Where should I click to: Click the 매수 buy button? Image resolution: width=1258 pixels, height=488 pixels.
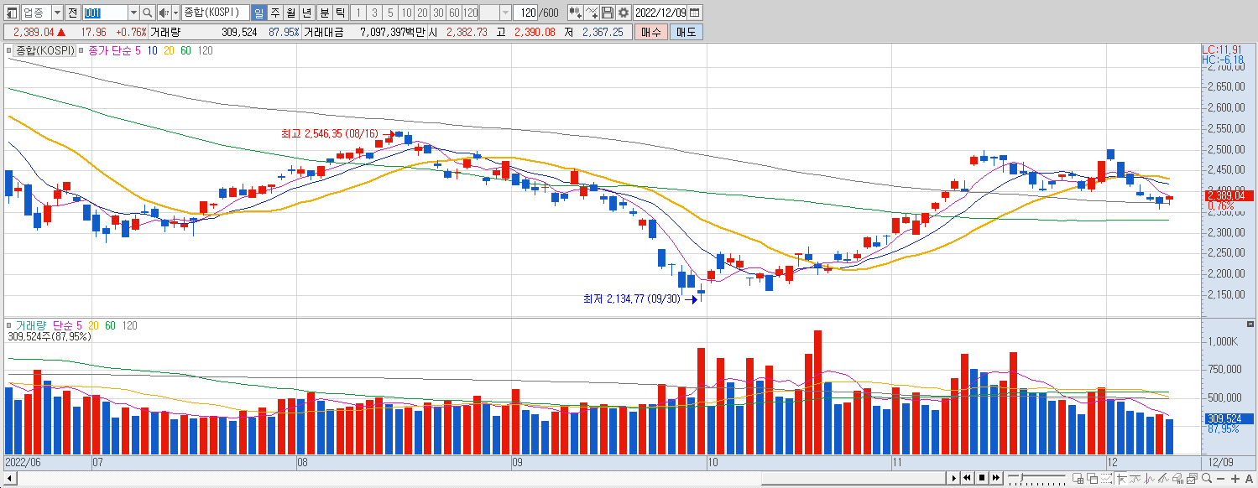click(x=651, y=32)
